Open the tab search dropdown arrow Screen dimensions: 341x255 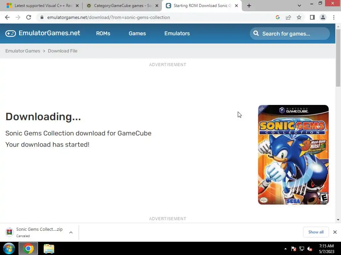click(299, 6)
